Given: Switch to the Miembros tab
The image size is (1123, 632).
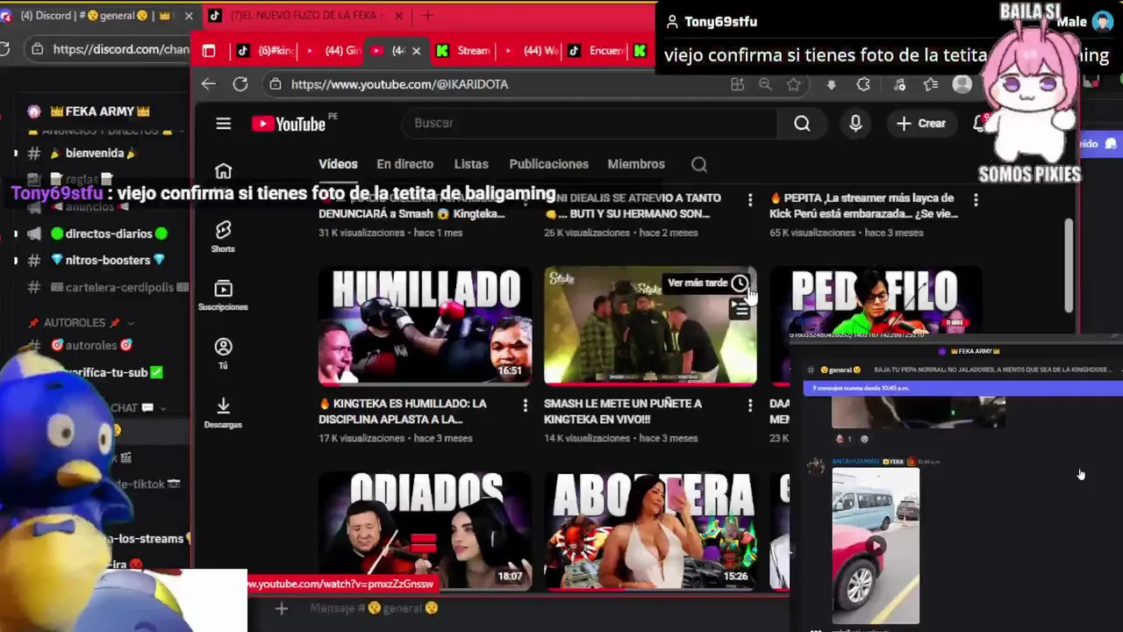Looking at the screenshot, I should coord(636,164).
